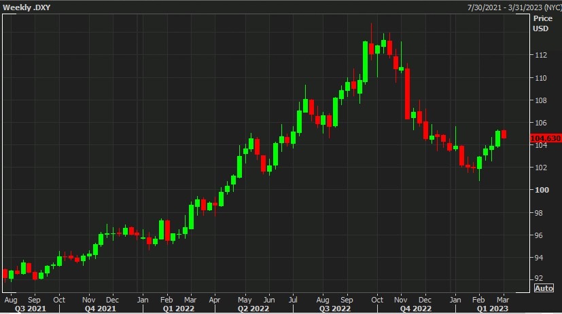Click the Q3 2022 quarter label

pos(335,309)
